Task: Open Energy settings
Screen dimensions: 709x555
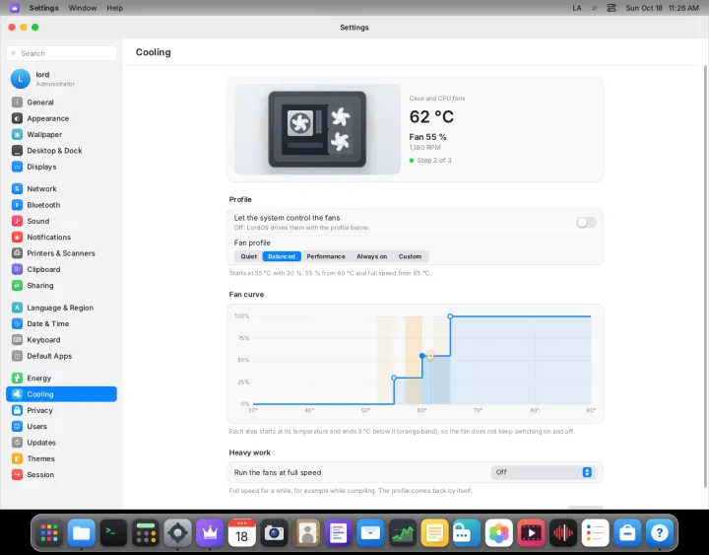Action: [61, 378]
